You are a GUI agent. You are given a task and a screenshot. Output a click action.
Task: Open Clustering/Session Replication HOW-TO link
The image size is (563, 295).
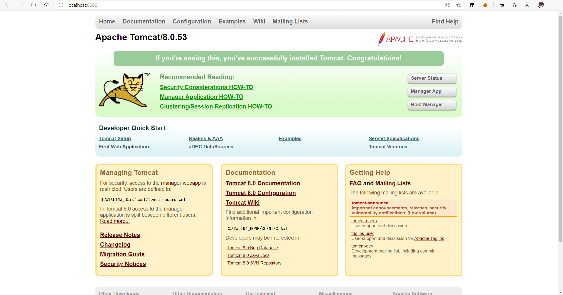click(216, 106)
